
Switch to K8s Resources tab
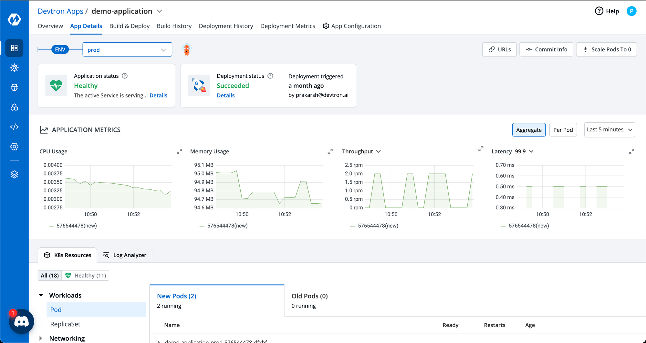coord(68,255)
